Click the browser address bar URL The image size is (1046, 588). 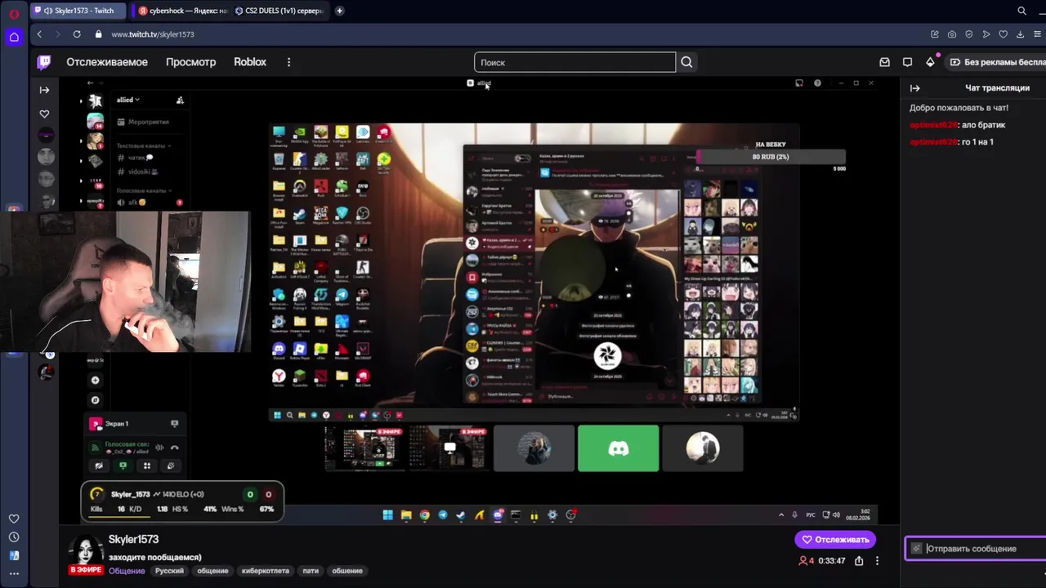coord(153,34)
